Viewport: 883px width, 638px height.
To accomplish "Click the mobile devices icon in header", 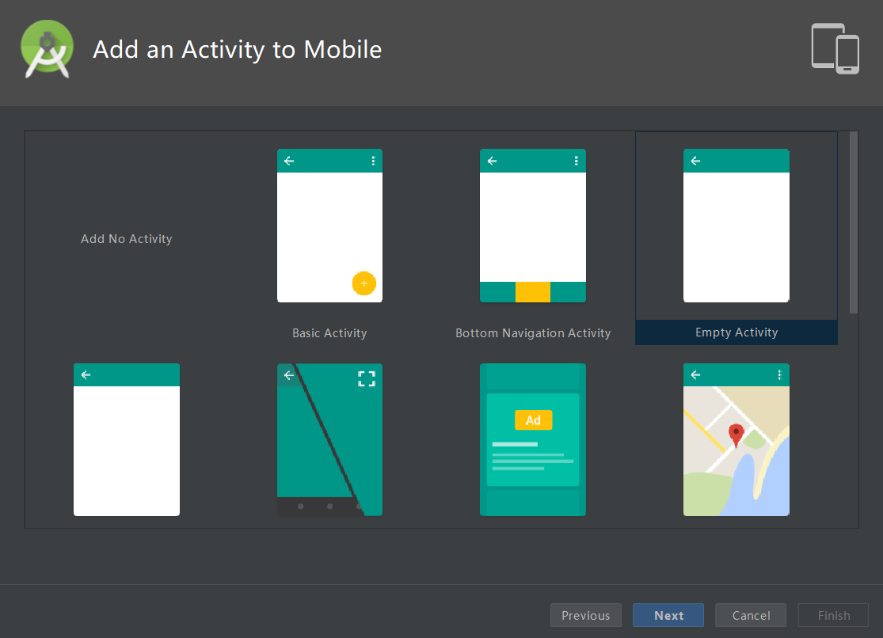I will (835, 48).
